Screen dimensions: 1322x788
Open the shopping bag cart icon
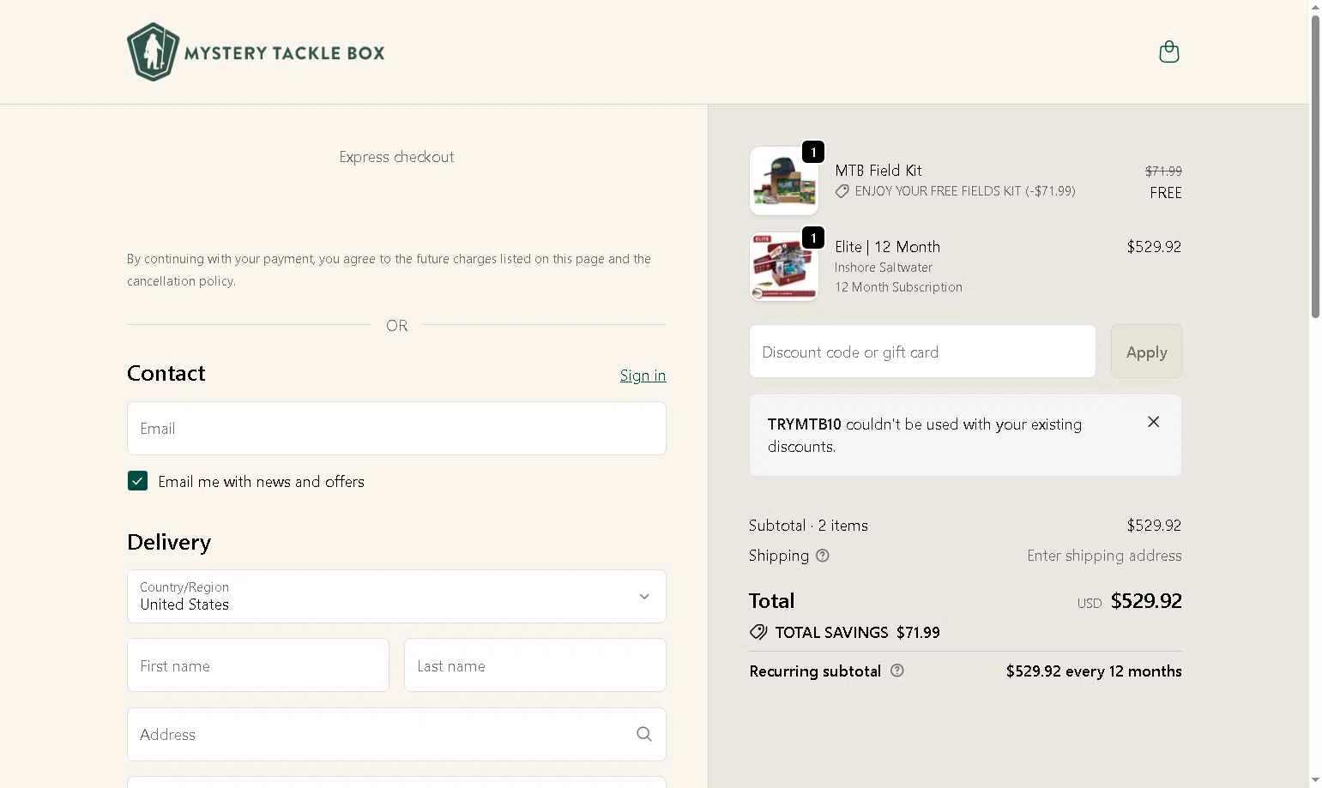tap(1168, 52)
